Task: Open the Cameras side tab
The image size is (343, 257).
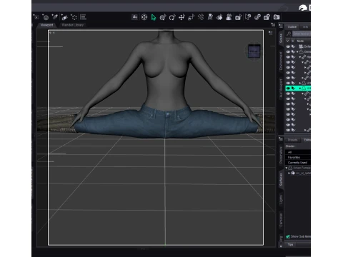Action: click(x=281, y=220)
